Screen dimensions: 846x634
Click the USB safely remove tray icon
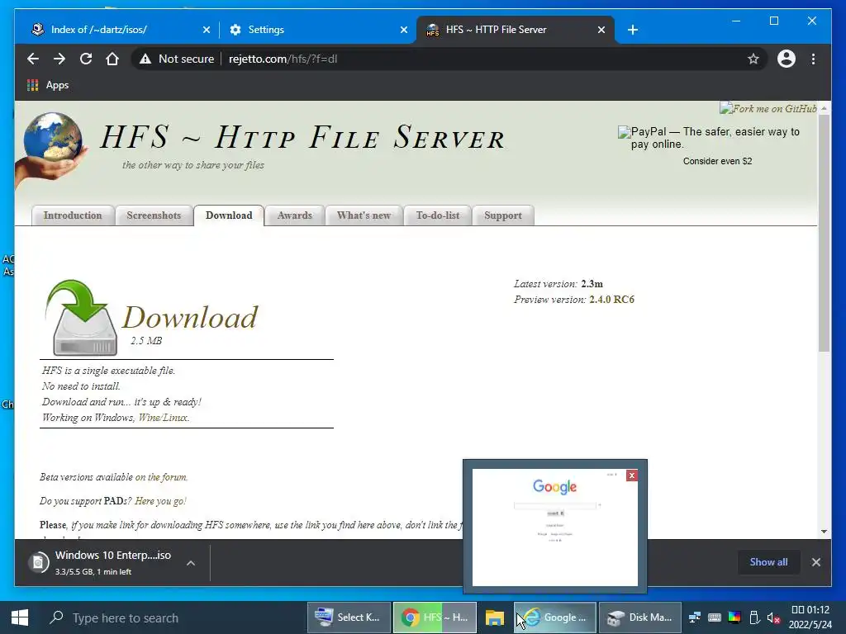click(754, 617)
